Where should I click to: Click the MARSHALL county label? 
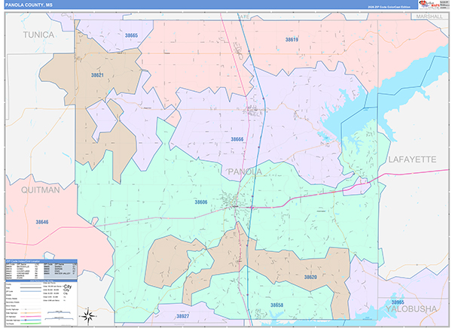(429, 17)
